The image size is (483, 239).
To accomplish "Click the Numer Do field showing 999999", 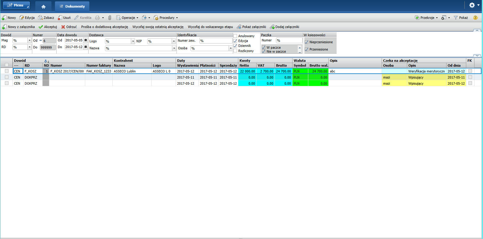I will tap(48, 47).
